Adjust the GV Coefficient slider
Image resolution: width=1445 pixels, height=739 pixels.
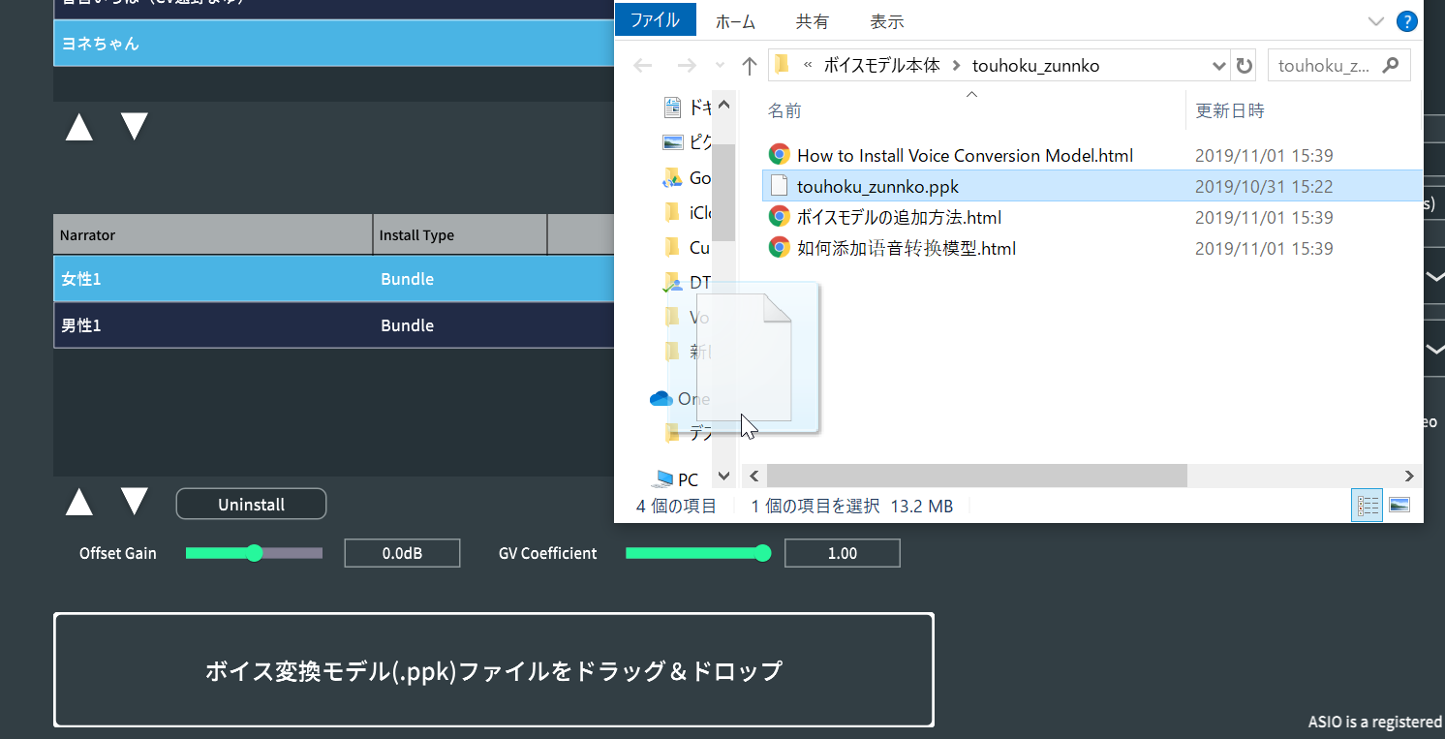tap(698, 553)
